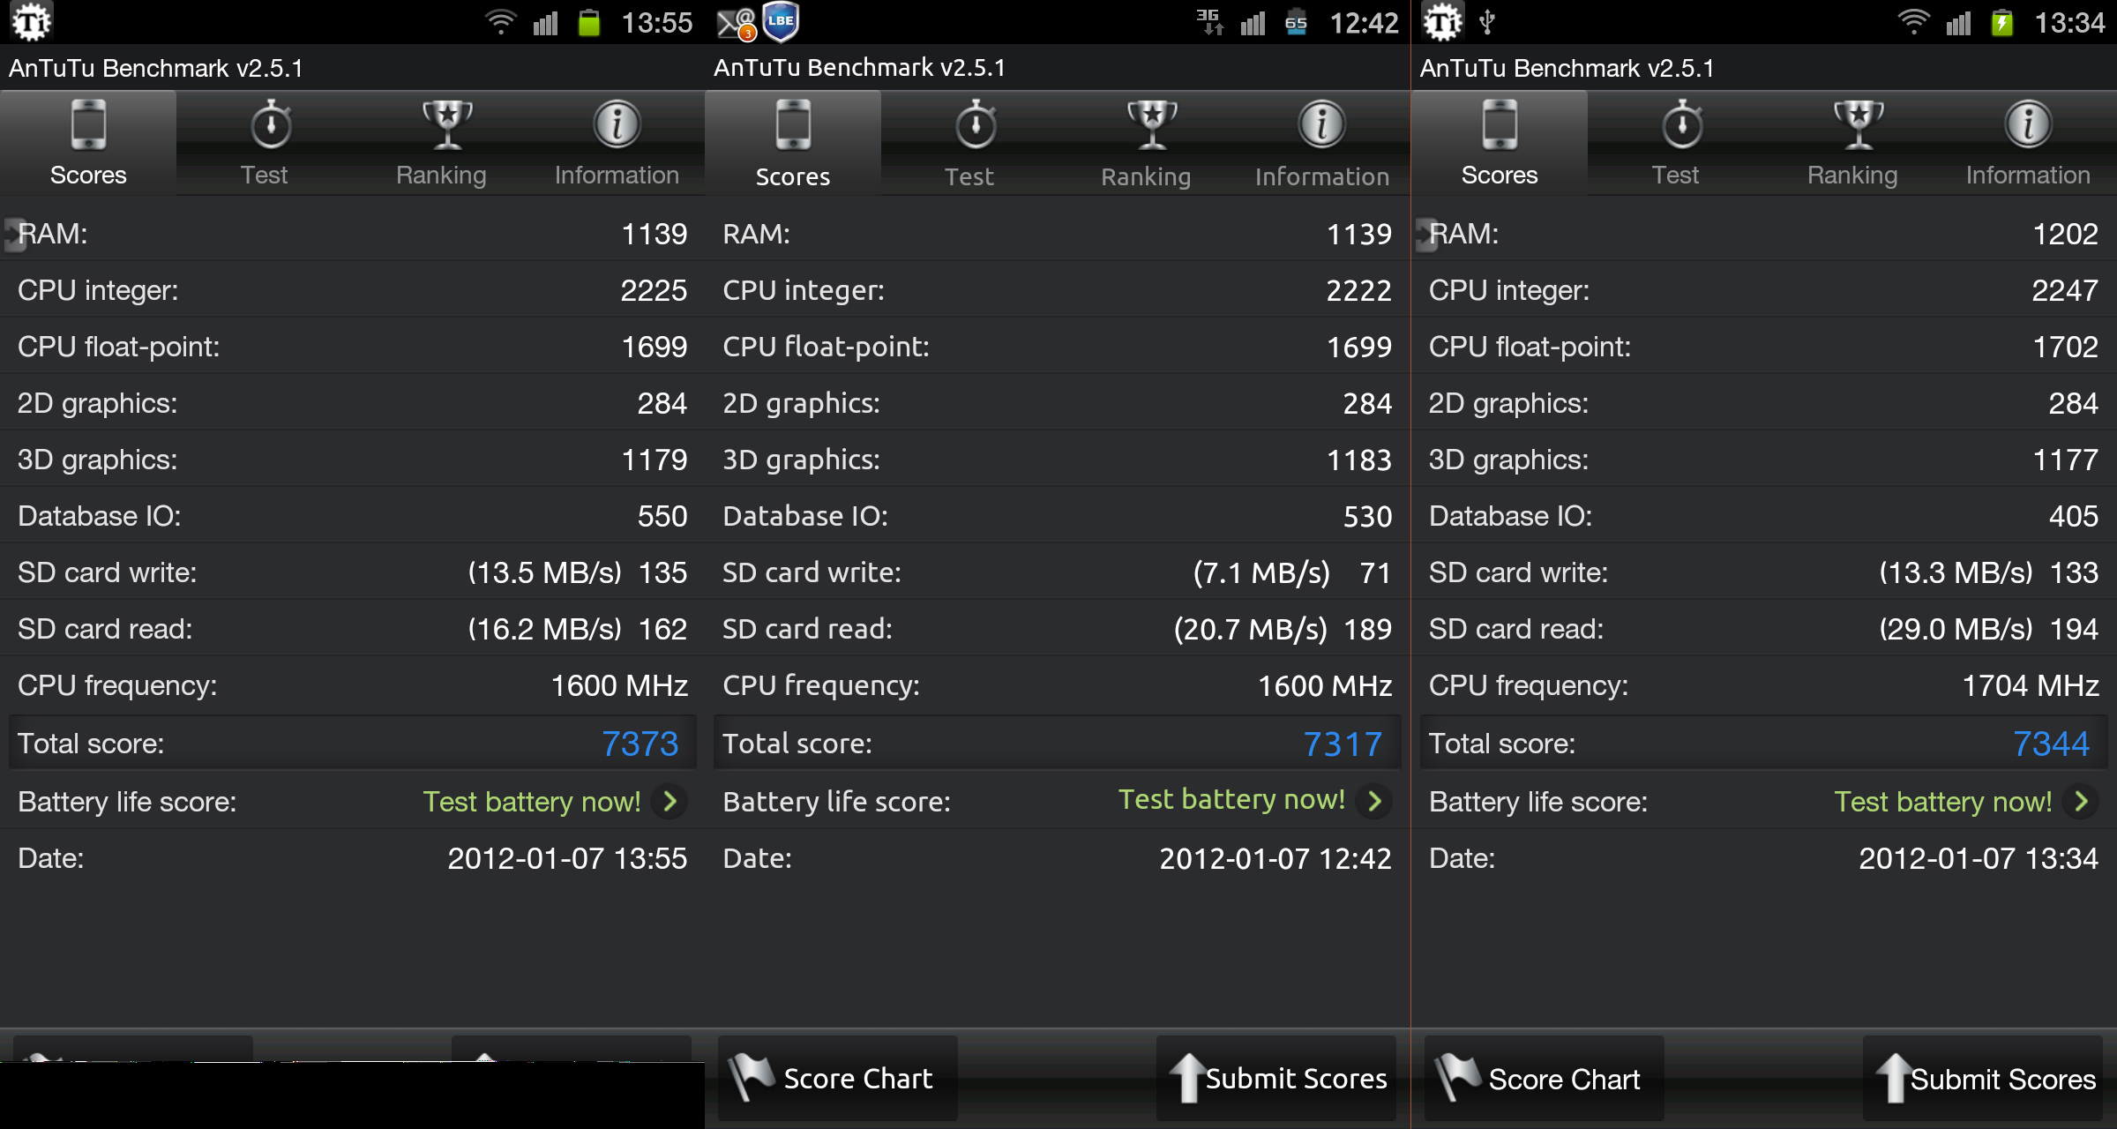Open the Test tab in the 12:42 screen
The width and height of the screenshot is (2117, 1129).
[x=969, y=143]
